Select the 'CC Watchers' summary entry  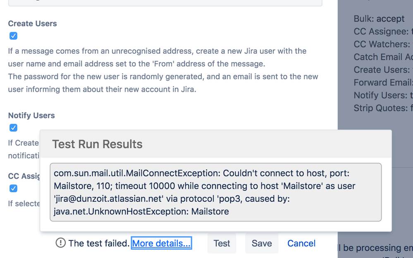(383, 44)
